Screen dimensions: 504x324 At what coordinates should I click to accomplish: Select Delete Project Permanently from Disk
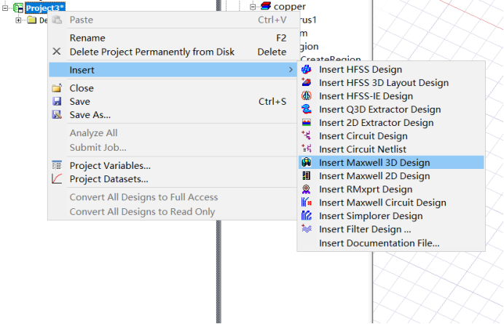173,52
